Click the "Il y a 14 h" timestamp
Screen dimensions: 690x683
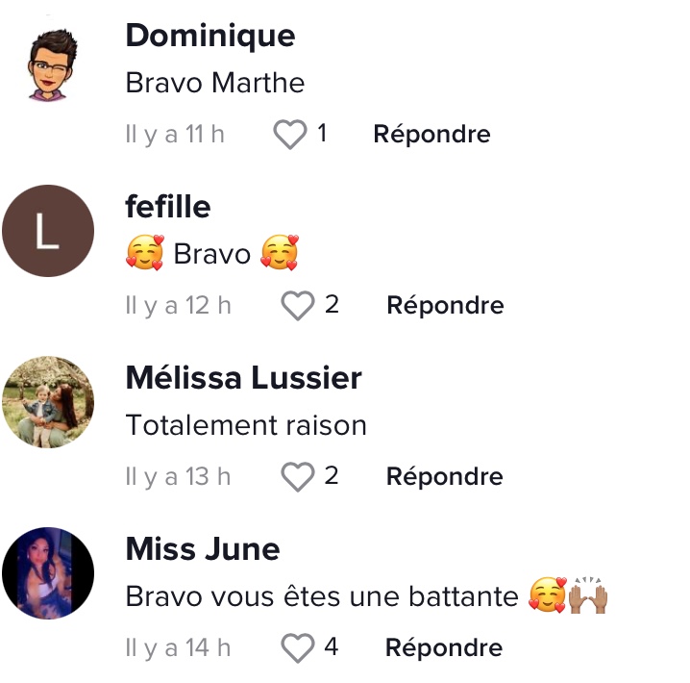point(178,648)
